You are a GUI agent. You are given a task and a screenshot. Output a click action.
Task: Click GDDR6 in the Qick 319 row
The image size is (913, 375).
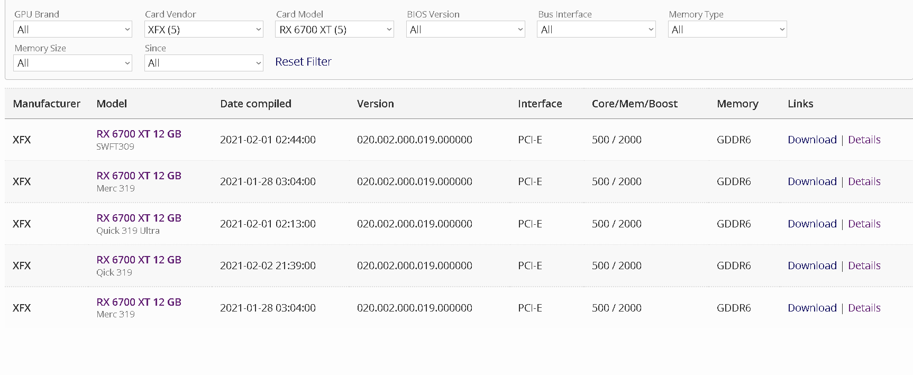(x=734, y=266)
